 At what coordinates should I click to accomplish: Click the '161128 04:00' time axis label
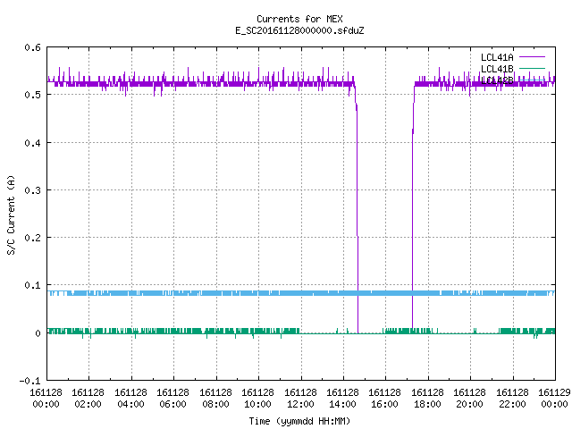[x=130, y=398]
